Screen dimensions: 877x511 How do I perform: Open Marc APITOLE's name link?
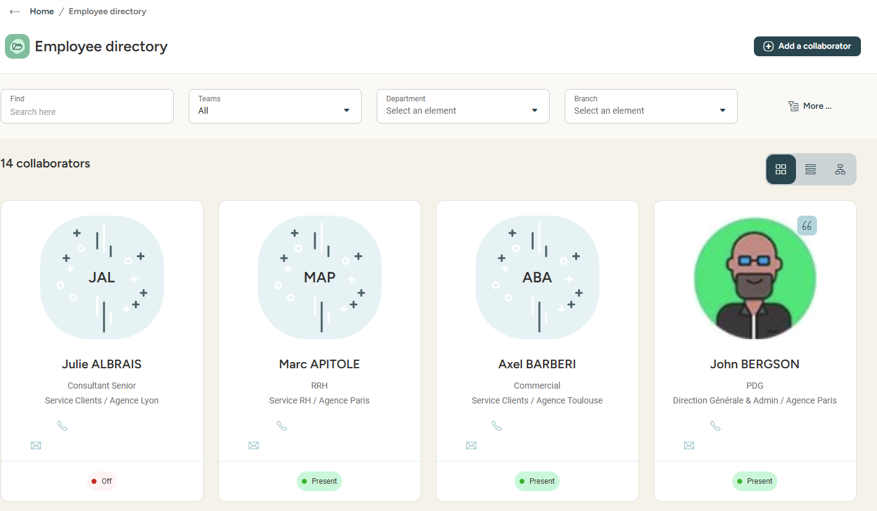[320, 365]
